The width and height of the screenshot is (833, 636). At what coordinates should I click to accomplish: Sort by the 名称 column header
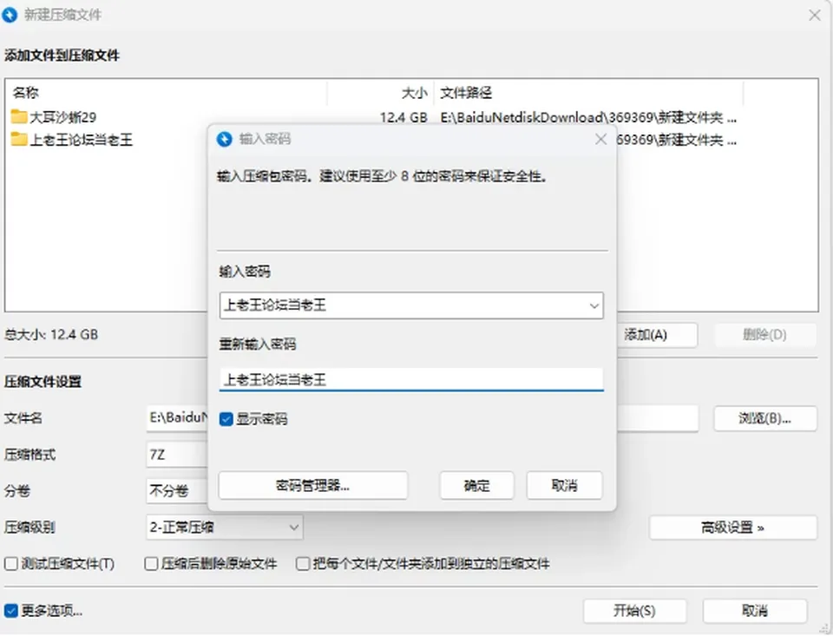[x=167, y=93]
